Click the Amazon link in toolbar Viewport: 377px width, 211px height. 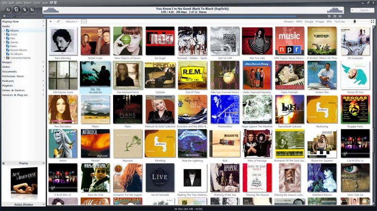click(288, 21)
